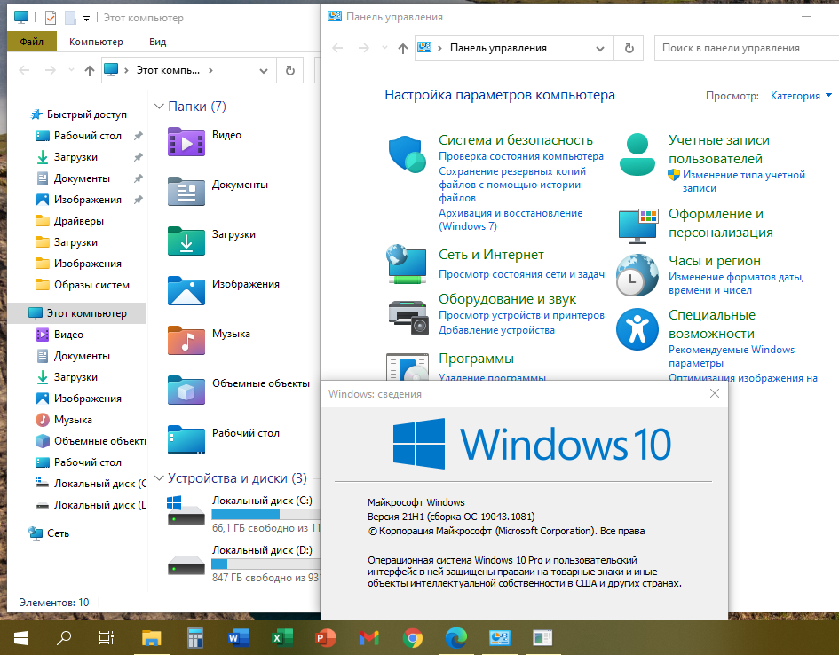Open the Вид ribbon tab

coord(158,42)
